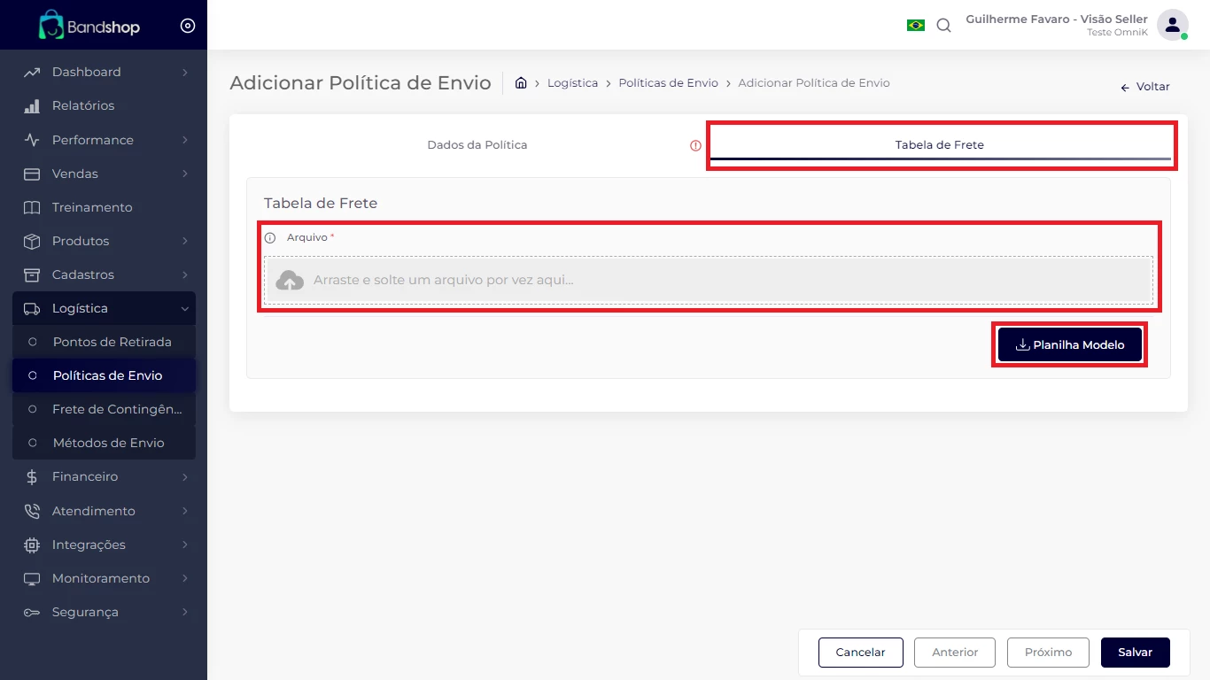
Task: Open Relatórios from the sidebar
Action: point(83,106)
